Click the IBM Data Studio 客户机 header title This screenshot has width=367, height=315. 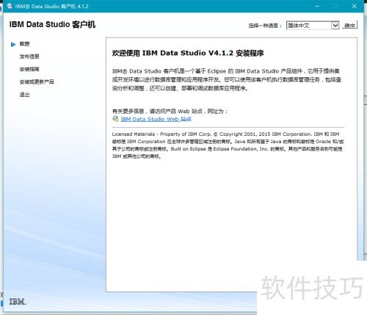click(x=52, y=24)
